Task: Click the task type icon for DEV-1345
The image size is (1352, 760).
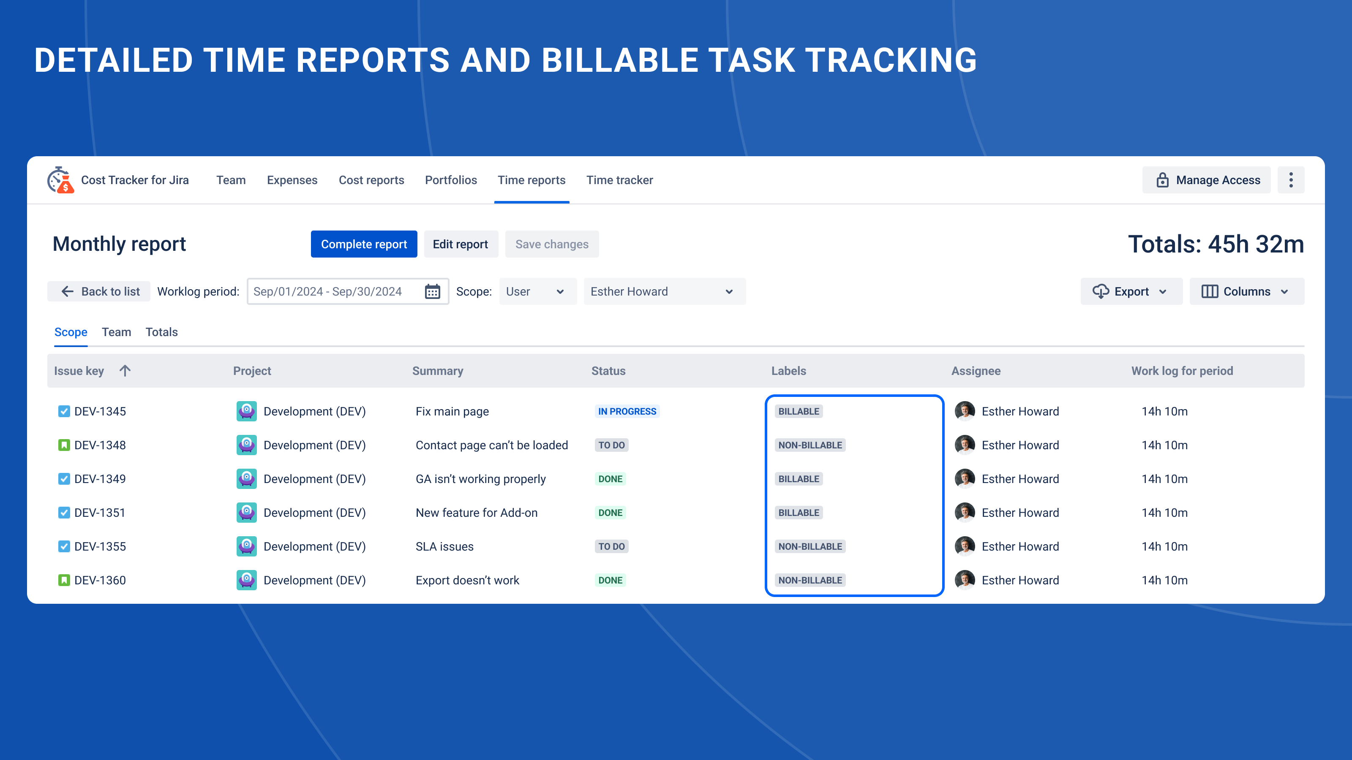Action: coord(64,411)
